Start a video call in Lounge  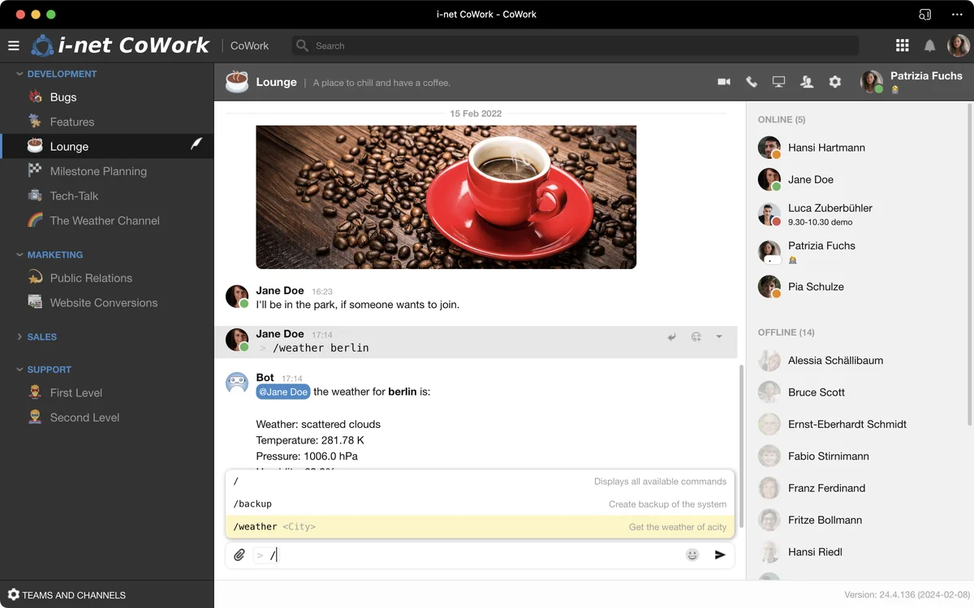724,82
